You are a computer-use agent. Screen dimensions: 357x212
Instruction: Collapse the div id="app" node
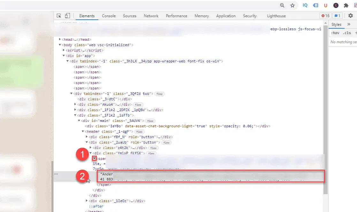pyautogui.click(x=64, y=56)
